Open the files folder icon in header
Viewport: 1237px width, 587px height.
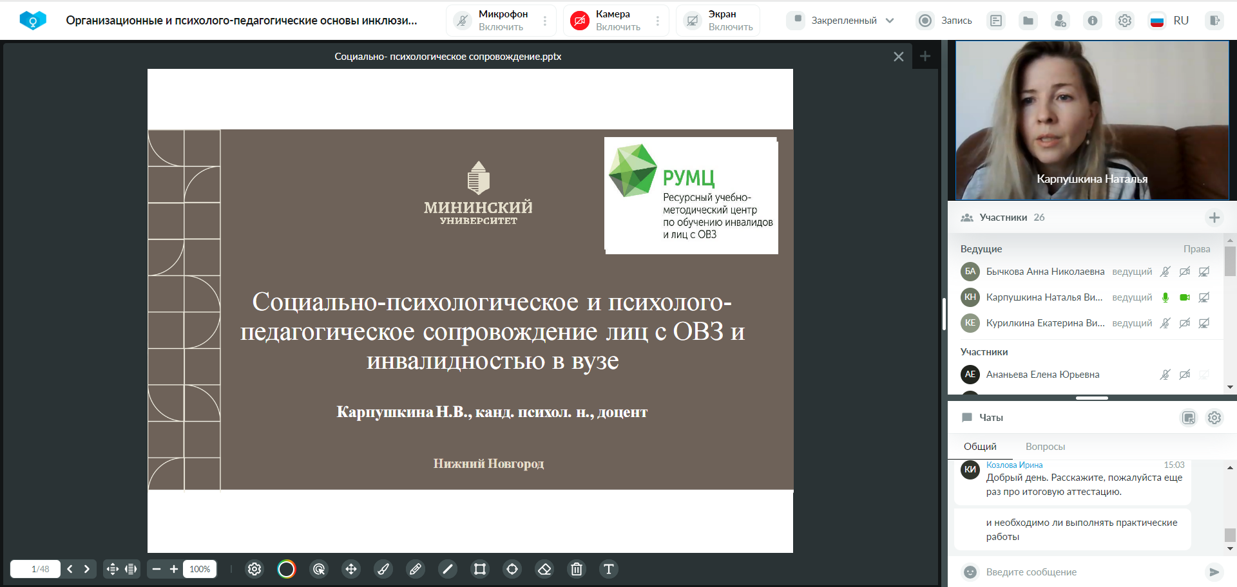pos(1028,21)
